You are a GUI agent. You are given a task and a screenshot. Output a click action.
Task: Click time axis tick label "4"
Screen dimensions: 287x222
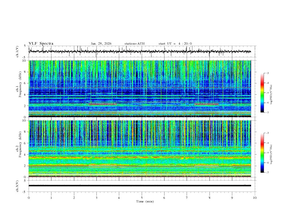(119, 198)
